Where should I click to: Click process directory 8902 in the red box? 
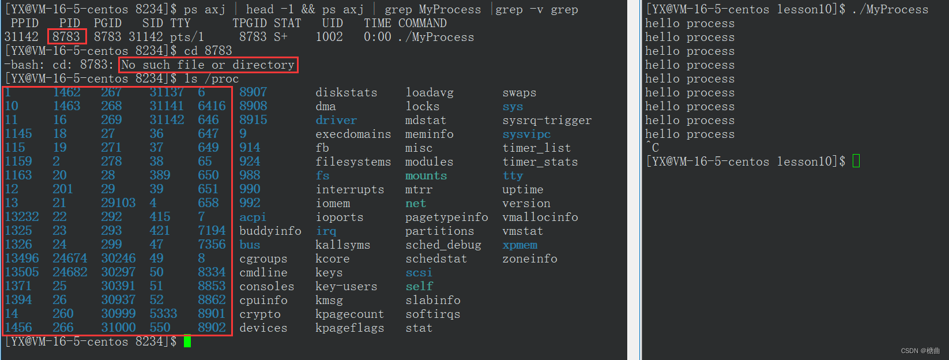tap(212, 328)
